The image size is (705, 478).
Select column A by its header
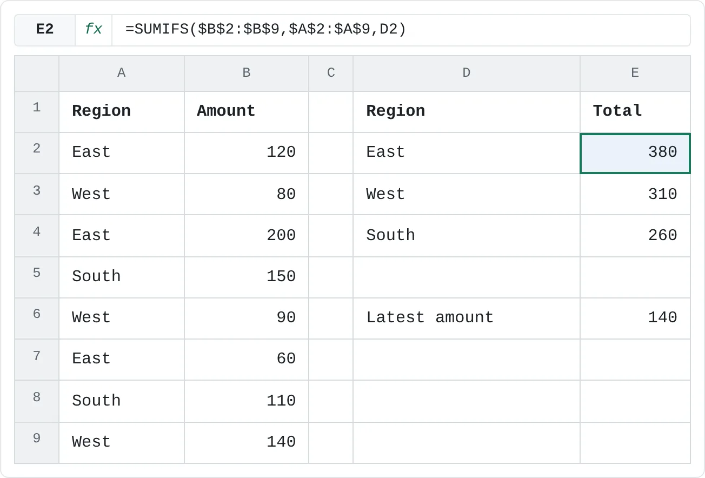(122, 73)
